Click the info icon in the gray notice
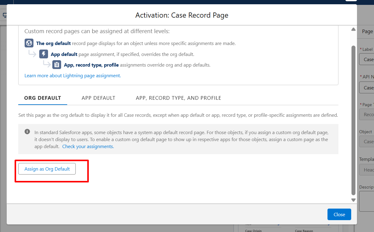 (27, 132)
